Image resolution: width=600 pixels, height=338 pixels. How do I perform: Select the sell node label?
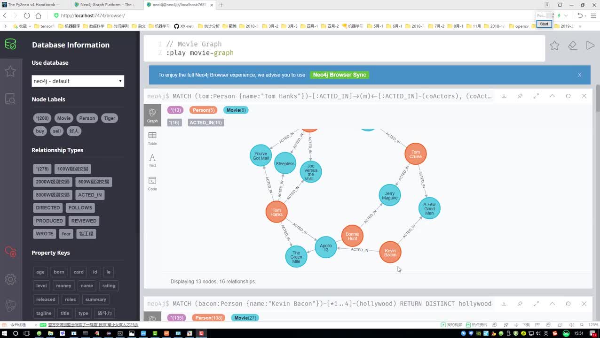[x=57, y=131]
